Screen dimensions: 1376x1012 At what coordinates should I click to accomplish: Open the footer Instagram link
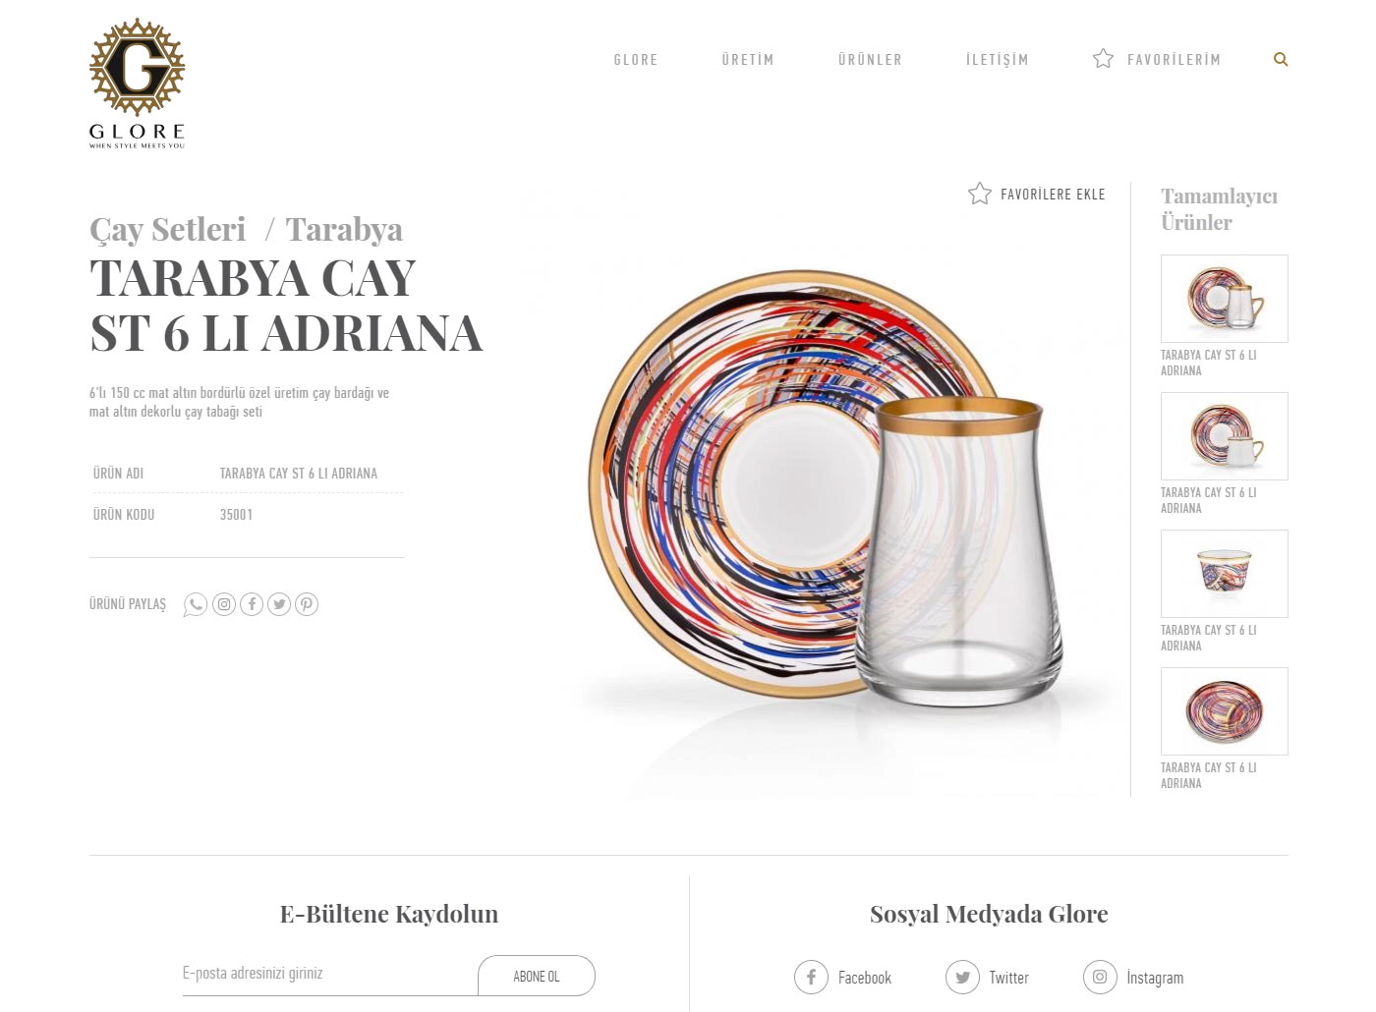1133,978
